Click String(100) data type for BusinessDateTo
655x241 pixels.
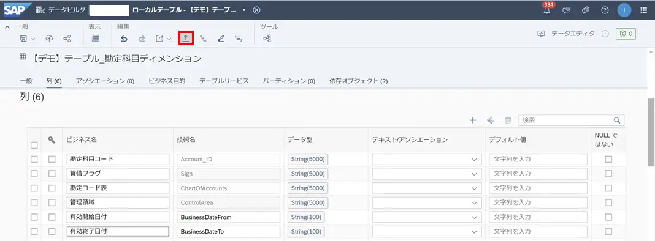pyautogui.click(x=306, y=231)
